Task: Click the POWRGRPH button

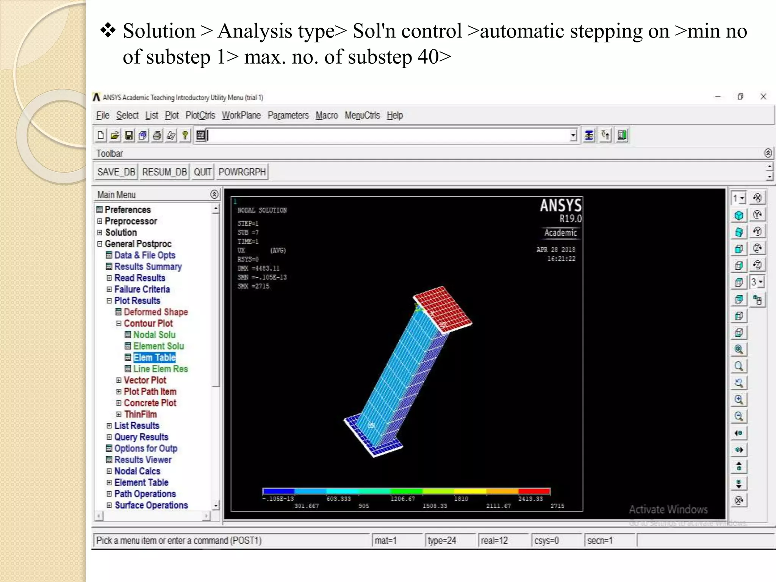Action: pos(242,172)
